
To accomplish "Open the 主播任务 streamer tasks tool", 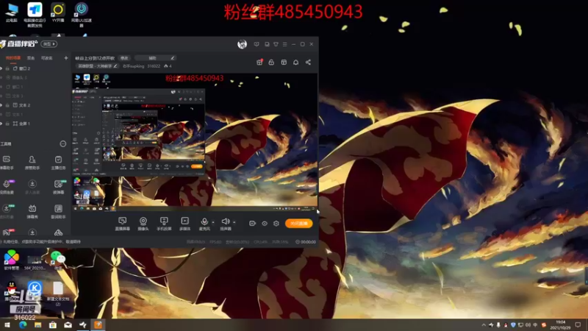I will [x=58, y=163].
